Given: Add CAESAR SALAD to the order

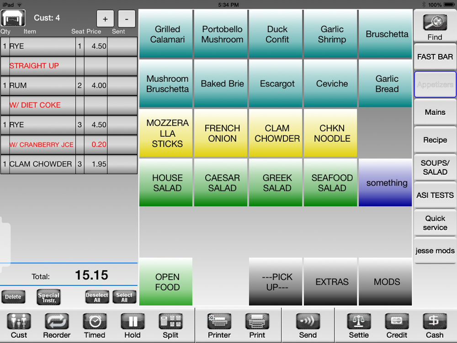Looking at the screenshot, I should [x=222, y=183].
